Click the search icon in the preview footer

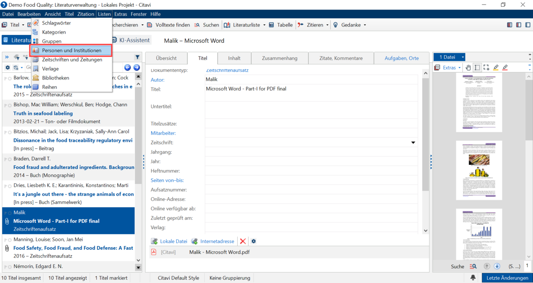pos(473,266)
